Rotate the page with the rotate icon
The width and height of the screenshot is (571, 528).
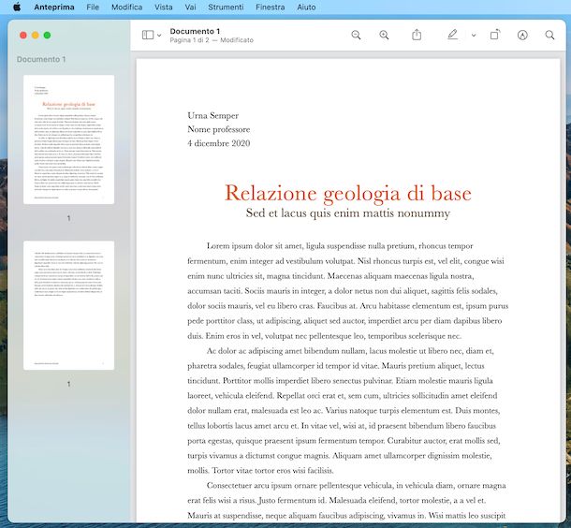[495, 35]
